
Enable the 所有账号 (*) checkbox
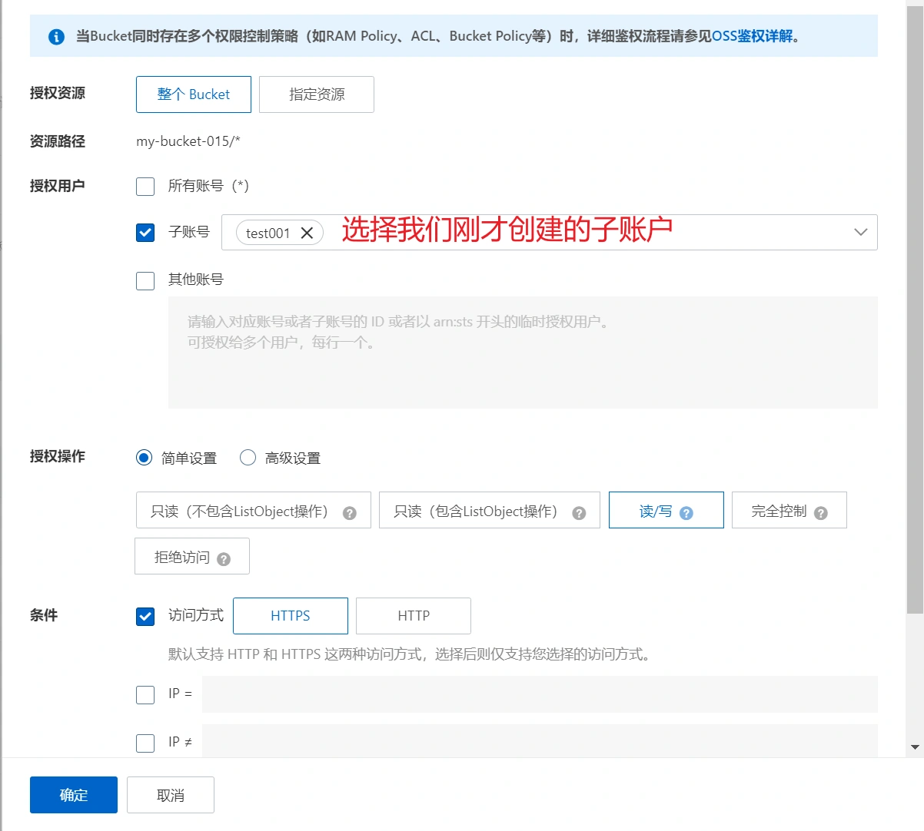[145, 186]
